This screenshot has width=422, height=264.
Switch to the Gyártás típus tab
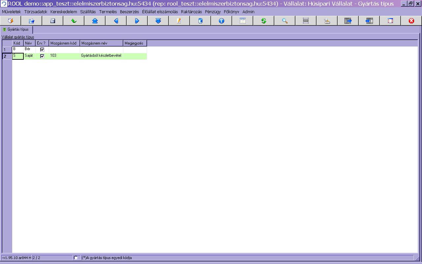point(17,29)
